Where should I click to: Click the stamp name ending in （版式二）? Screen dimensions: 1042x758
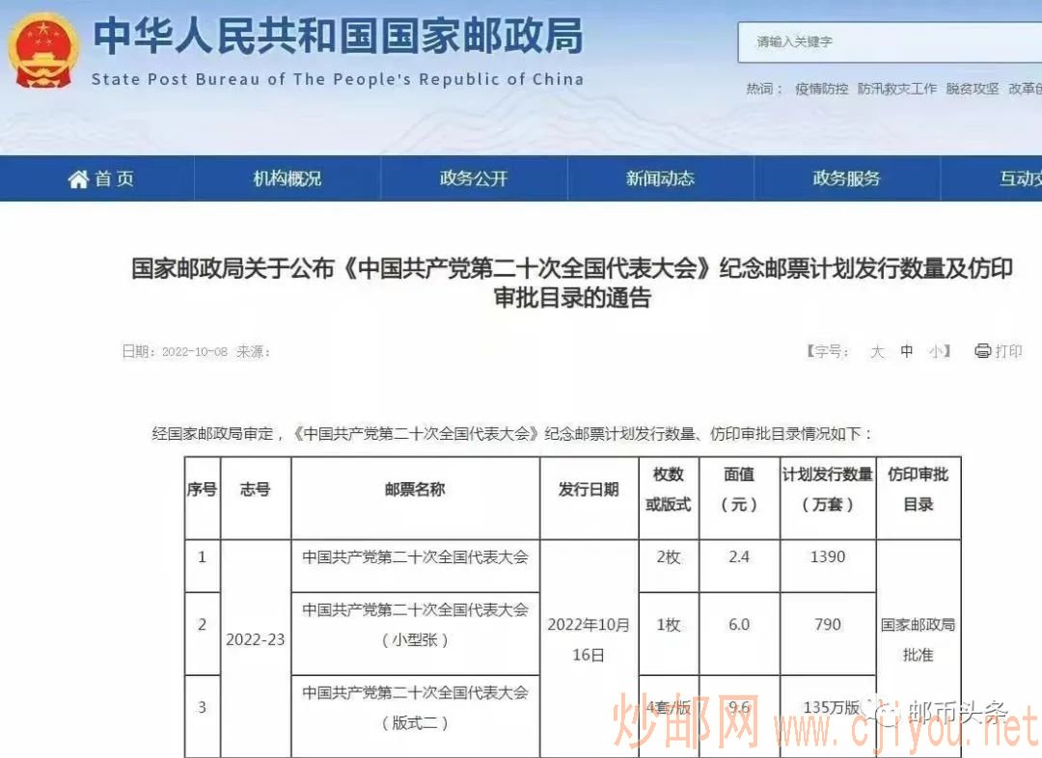coord(415,708)
